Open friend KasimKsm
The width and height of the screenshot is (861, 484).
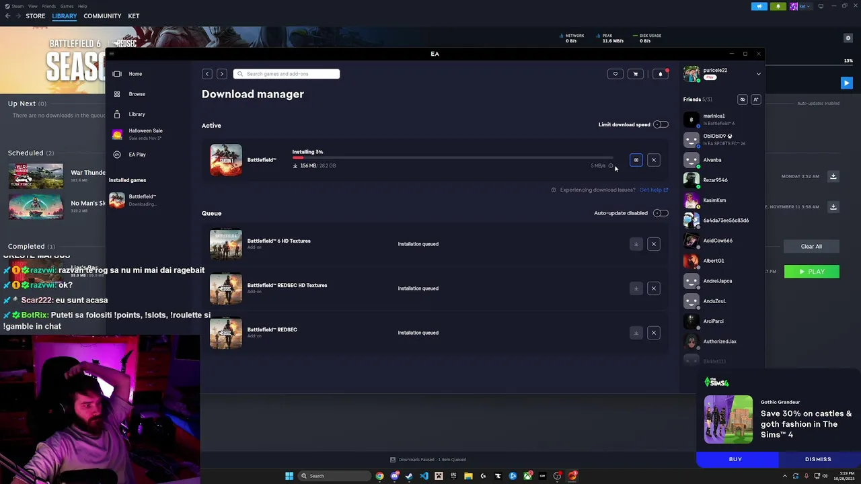[715, 200]
